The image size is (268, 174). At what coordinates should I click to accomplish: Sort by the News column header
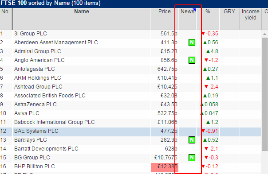click(x=187, y=19)
